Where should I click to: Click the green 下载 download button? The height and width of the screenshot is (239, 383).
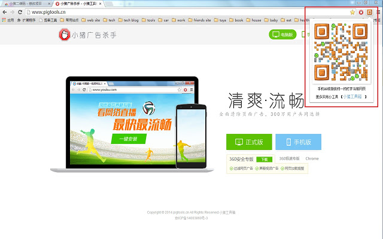tap(265, 160)
